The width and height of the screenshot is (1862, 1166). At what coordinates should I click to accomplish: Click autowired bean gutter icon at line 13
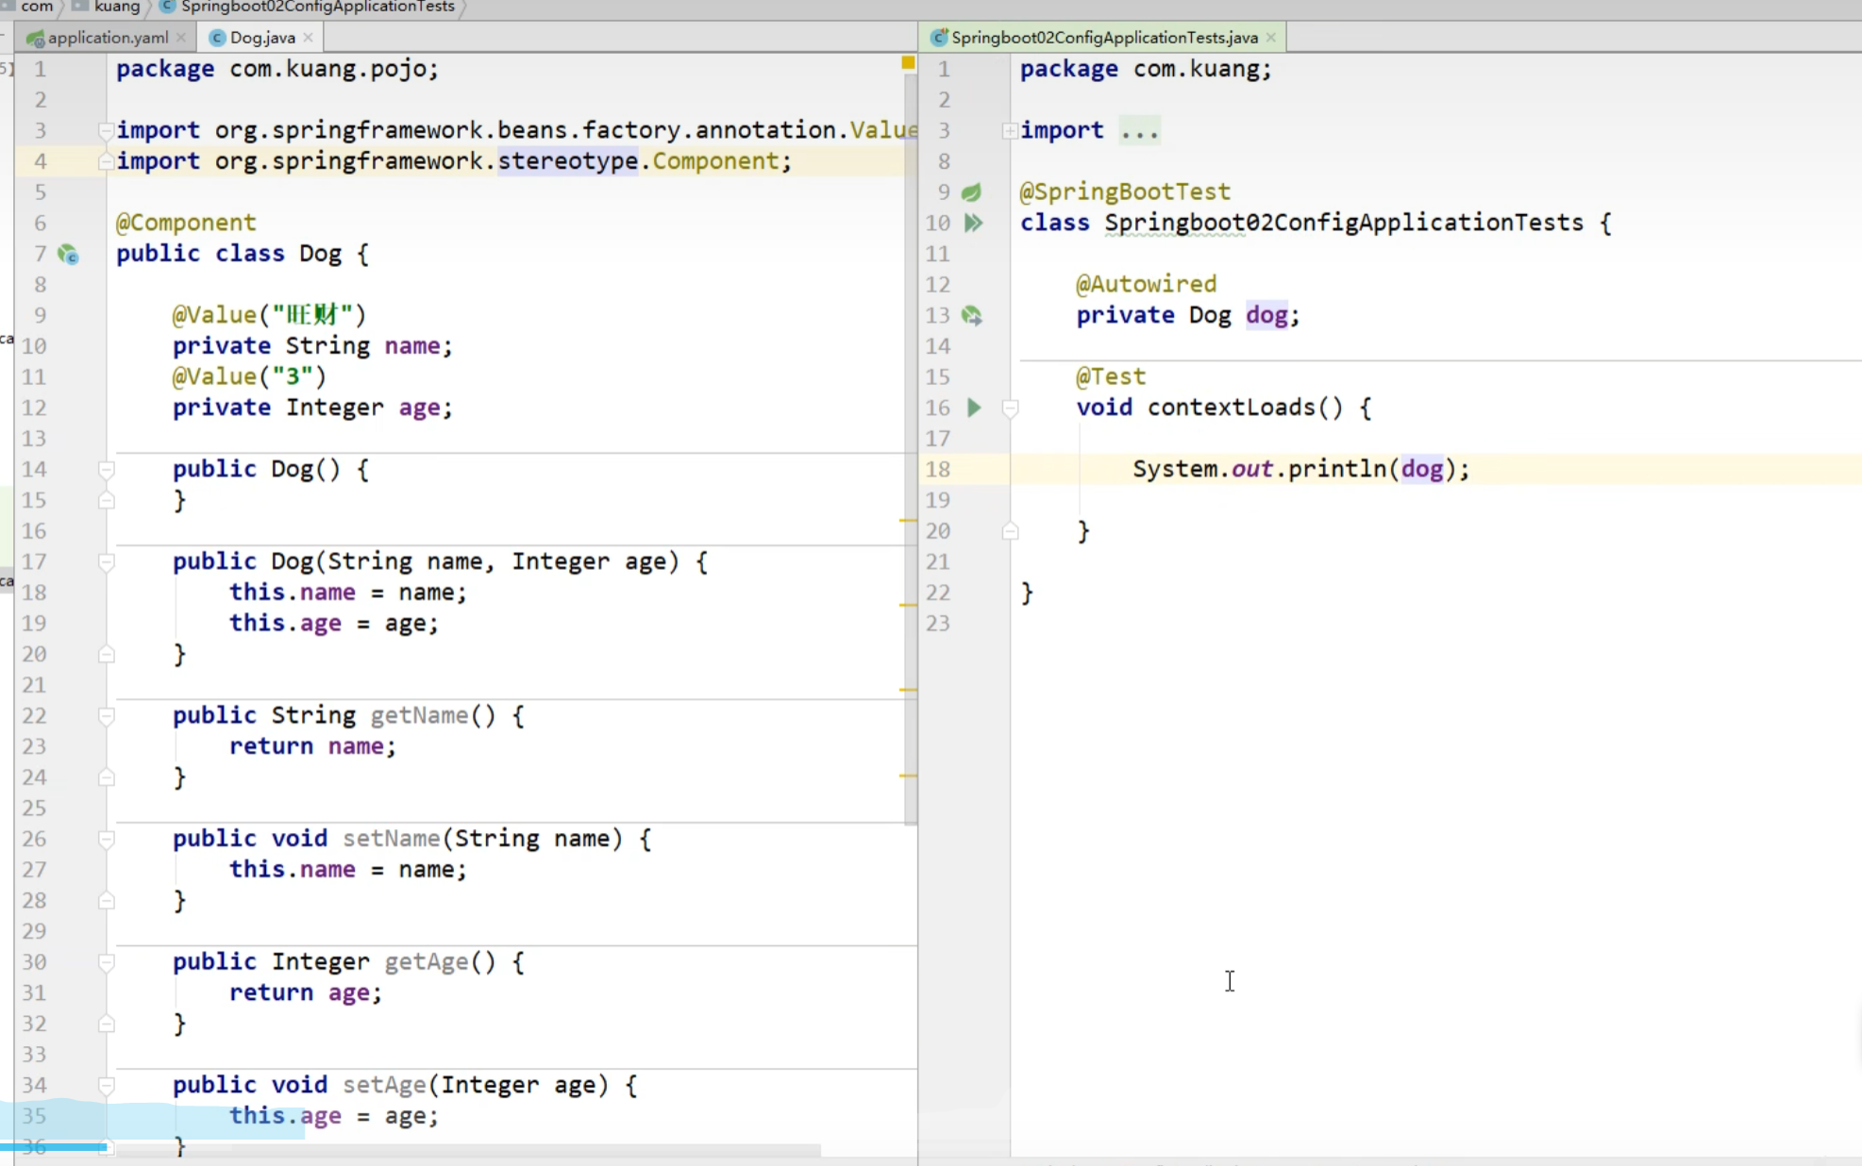point(971,315)
